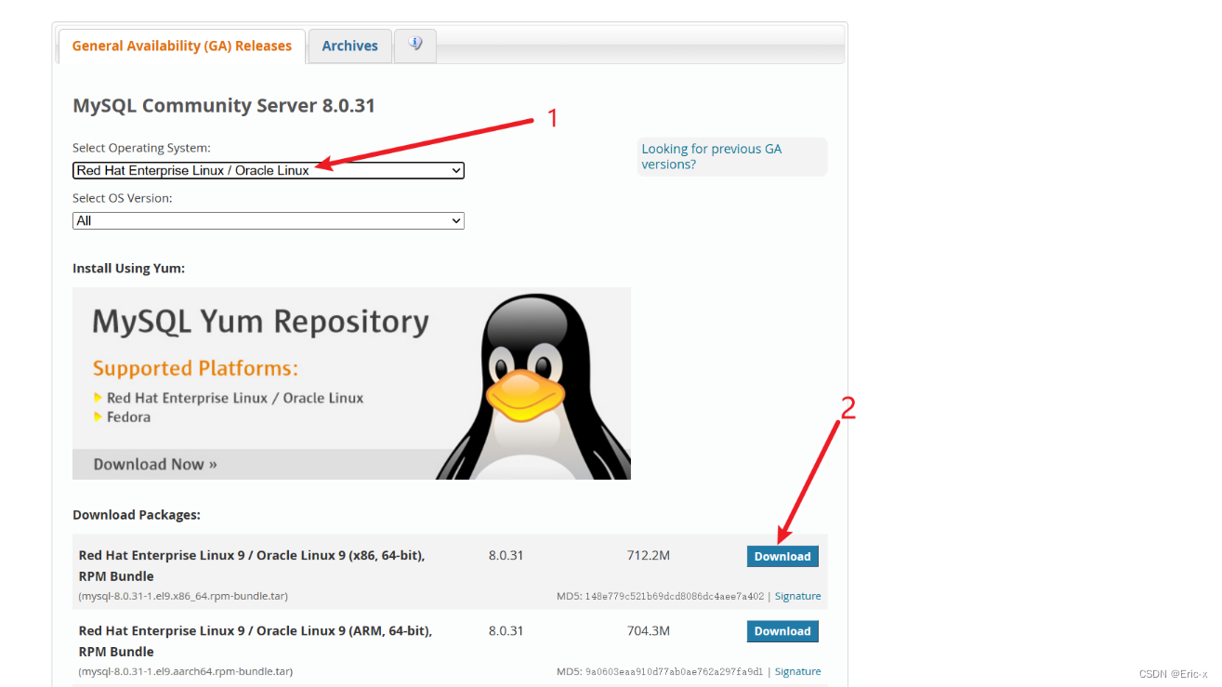Open Signature link for aarch64 bundle
This screenshot has width=1222, height=687.
coord(798,671)
